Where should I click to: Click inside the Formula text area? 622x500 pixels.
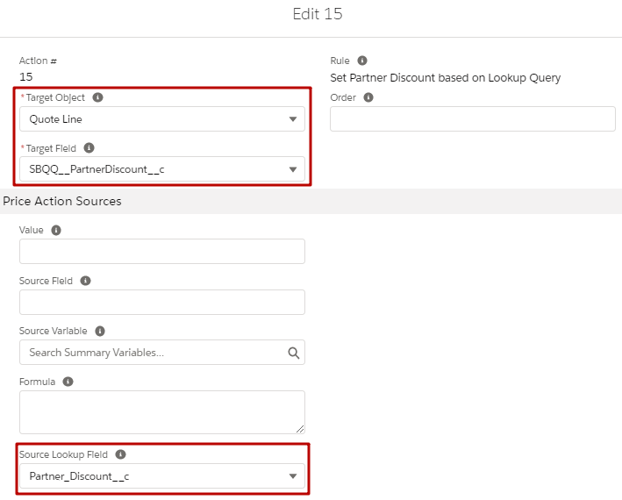coord(162,412)
